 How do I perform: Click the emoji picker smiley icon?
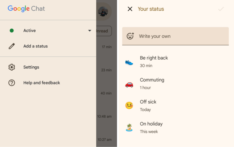pos(130,36)
